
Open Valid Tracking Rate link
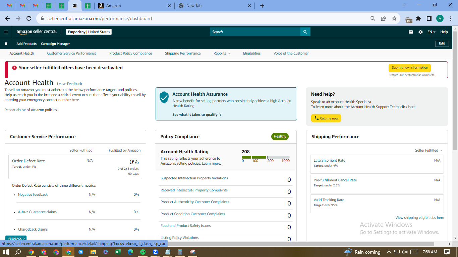(329, 200)
